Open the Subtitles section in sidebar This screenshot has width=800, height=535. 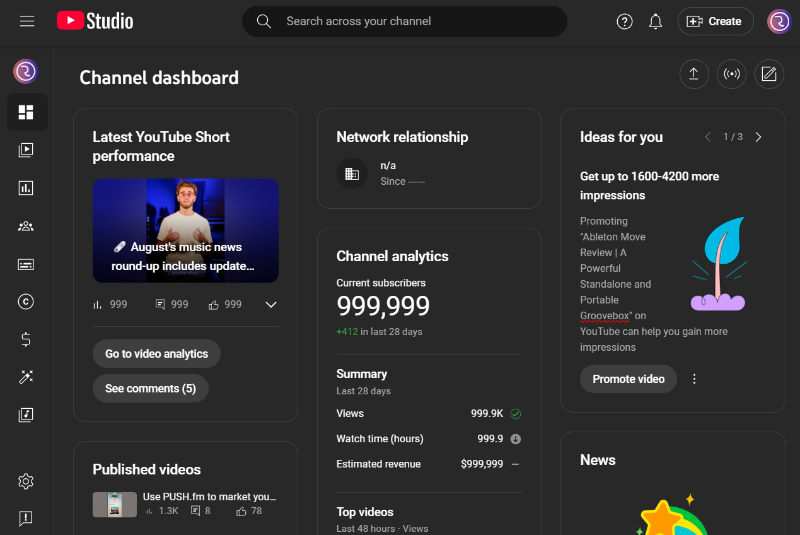coord(26,264)
